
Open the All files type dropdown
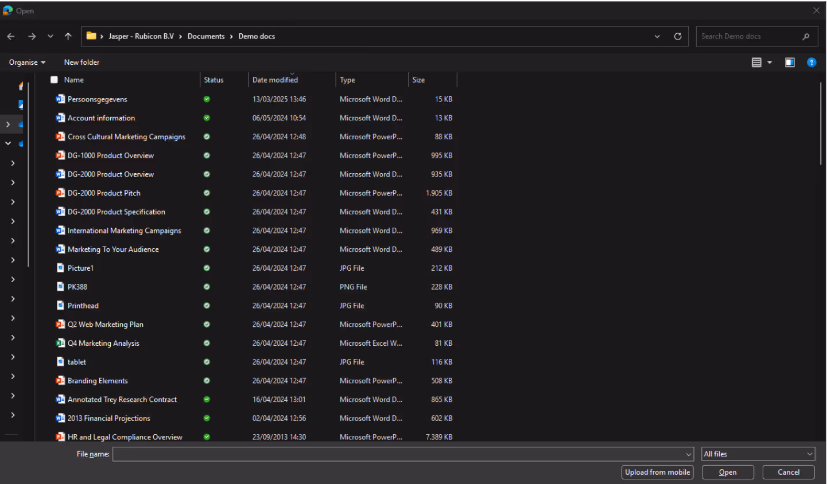[x=758, y=454]
